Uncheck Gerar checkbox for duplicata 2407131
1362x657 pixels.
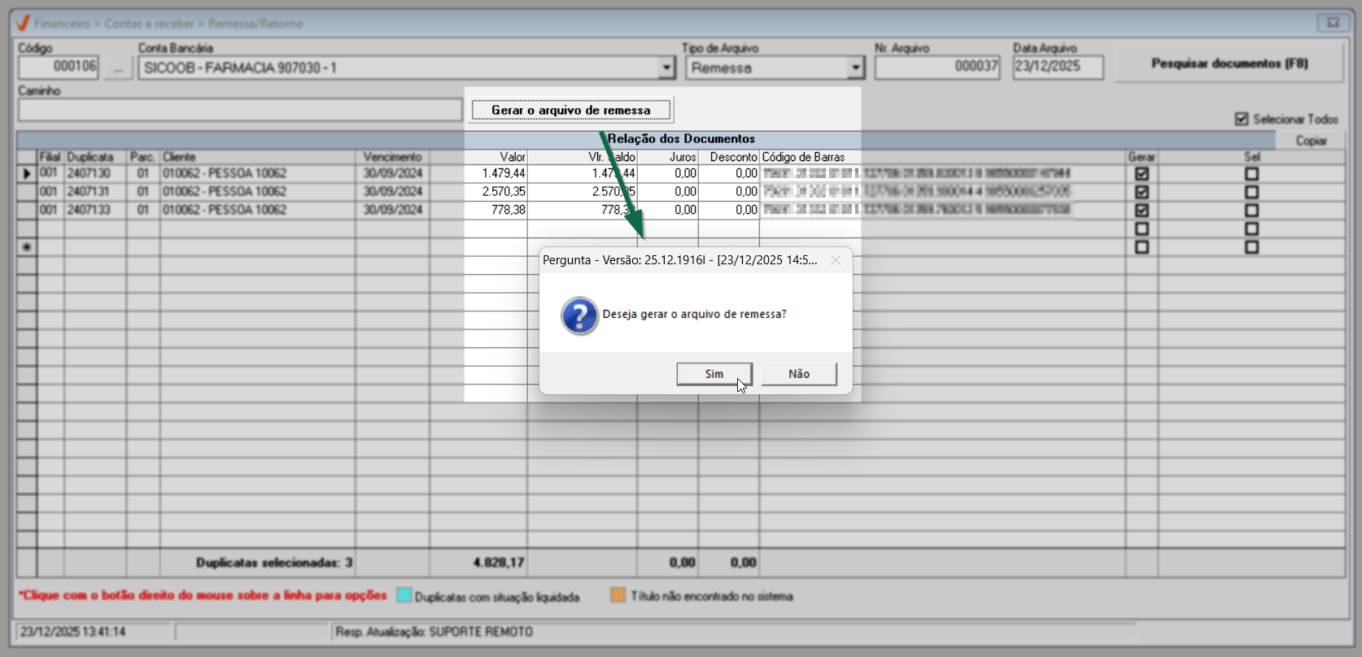click(x=1142, y=192)
